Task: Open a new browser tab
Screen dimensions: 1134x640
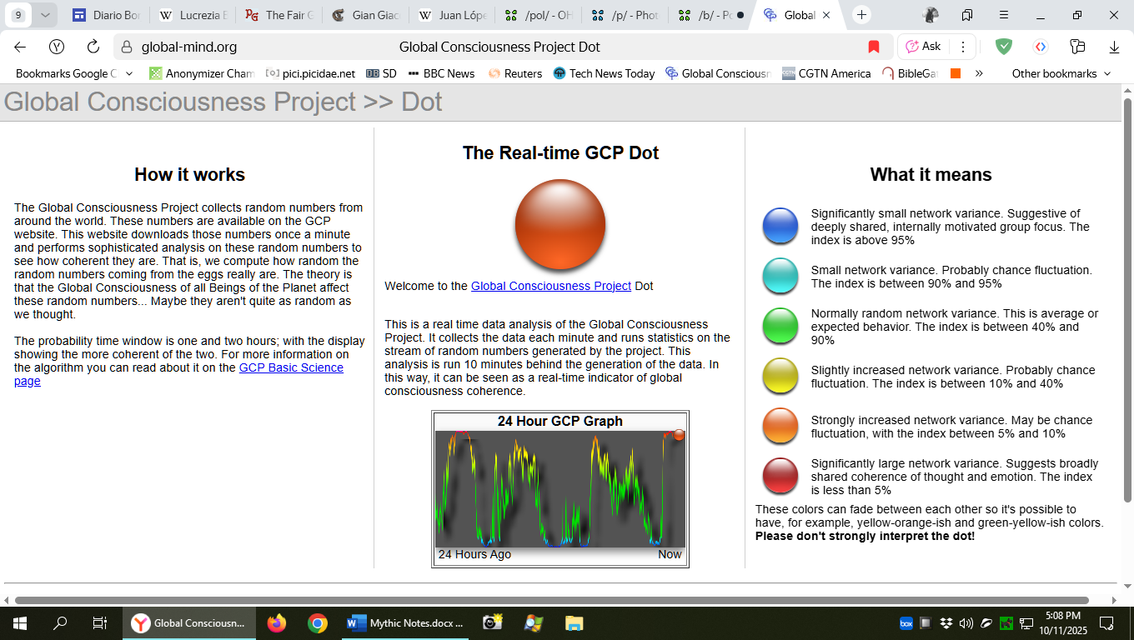Action: point(862,15)
